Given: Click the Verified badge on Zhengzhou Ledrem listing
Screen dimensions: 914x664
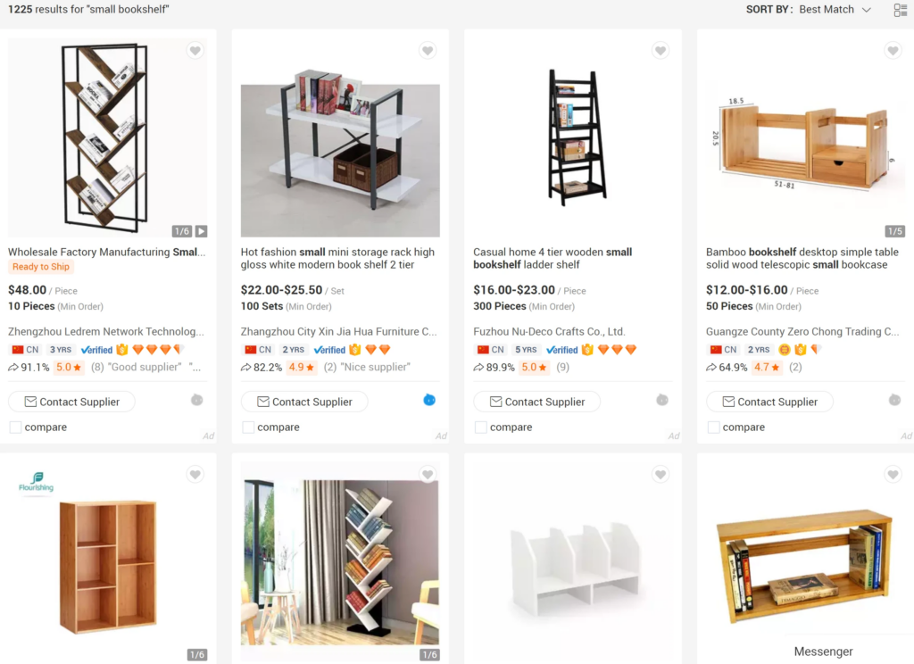Looking at the screenshot, I should pyautogui.click(x=96, y=349).
